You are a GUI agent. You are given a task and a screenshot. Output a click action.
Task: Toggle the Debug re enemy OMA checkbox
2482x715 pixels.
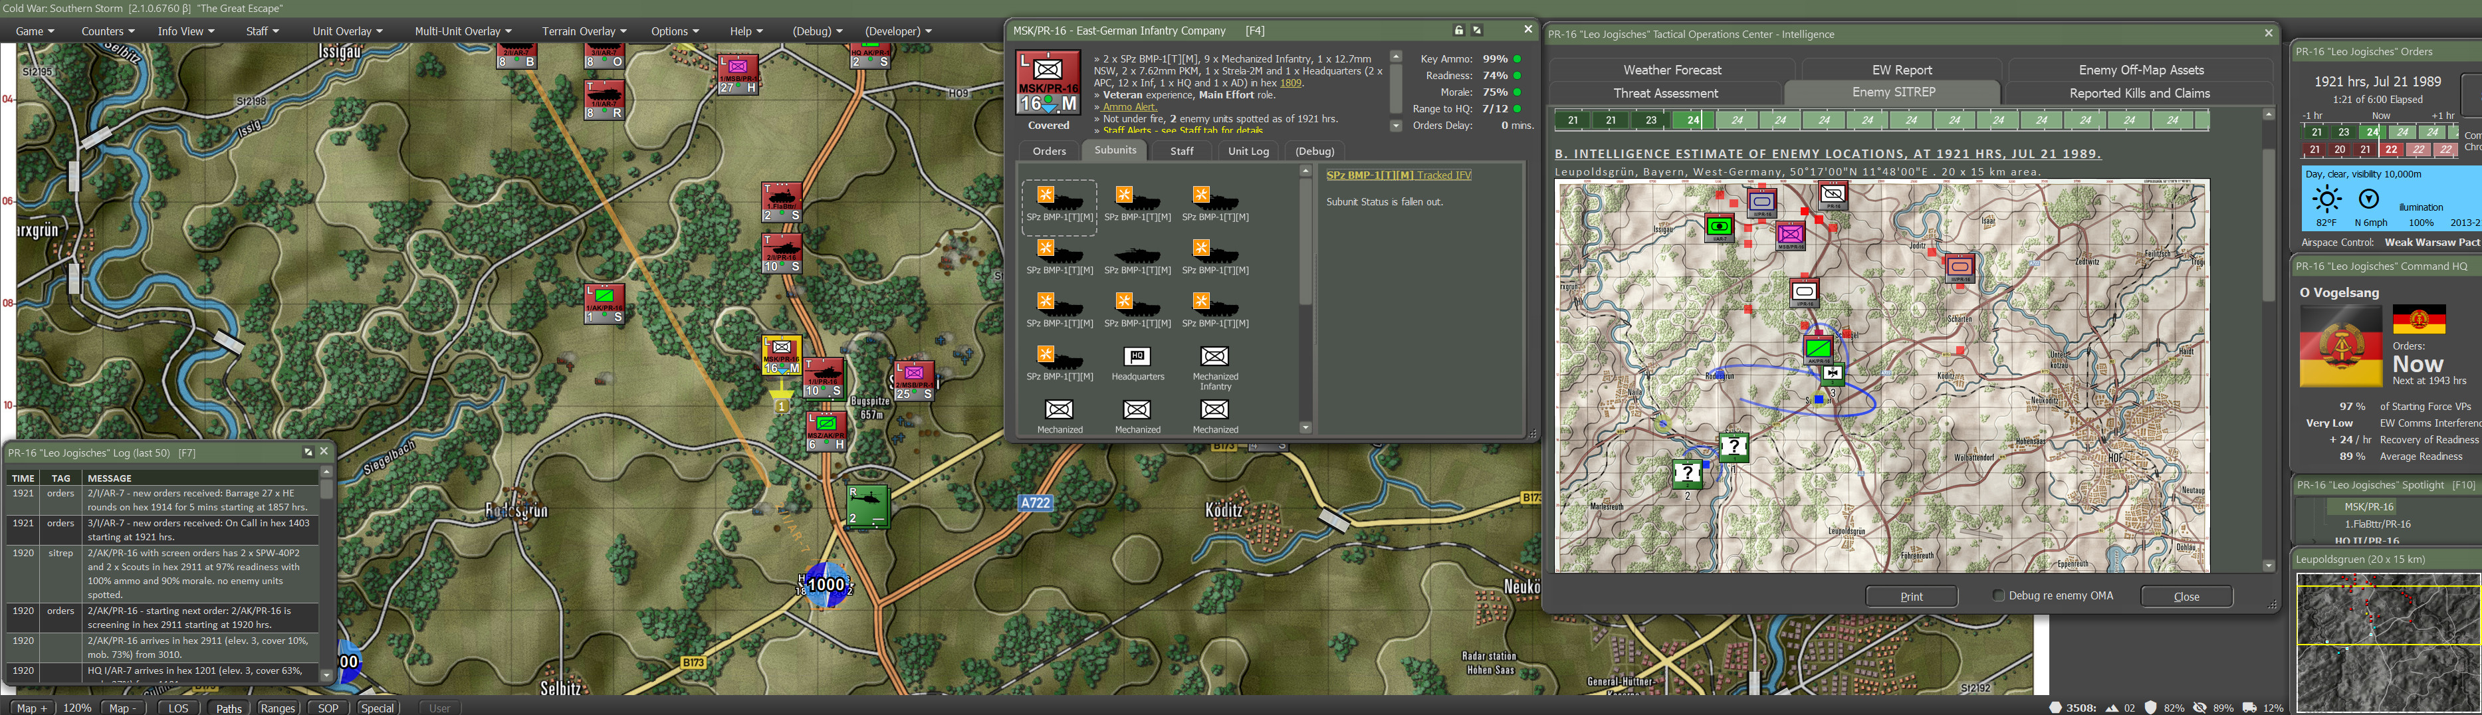coord(1998,595)
